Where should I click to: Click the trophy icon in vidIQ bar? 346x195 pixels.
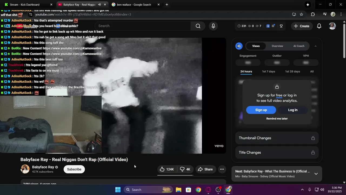[x=281, y=26]
